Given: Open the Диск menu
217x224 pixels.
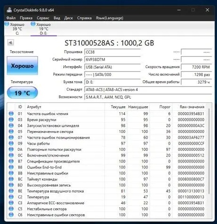Looking at the screenshot, I should pos(69,18).
